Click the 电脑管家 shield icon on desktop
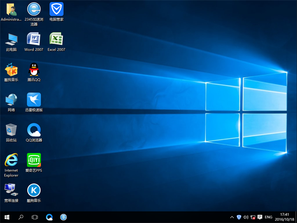 56,9
